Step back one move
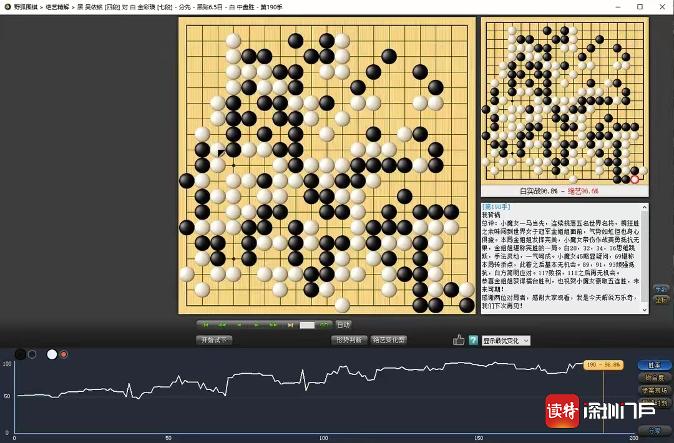This screenshot has width=674, height=443. coord(239,325)
